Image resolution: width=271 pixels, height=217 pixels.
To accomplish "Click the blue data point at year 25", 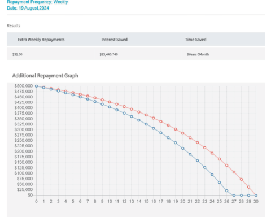I will click(x=219, y=183).
